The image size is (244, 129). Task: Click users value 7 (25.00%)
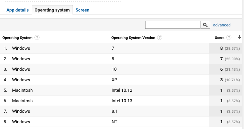(x=230, y=59)
